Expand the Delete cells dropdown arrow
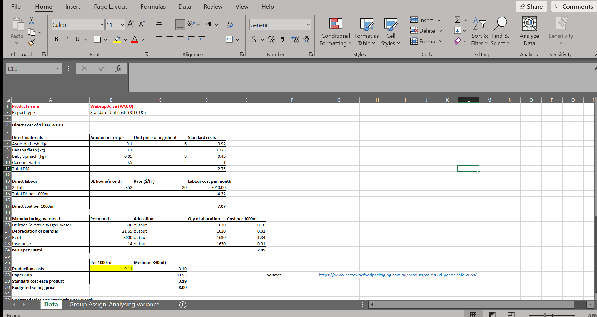This screenshot has width=597, height=317. (x=441, y=31)
